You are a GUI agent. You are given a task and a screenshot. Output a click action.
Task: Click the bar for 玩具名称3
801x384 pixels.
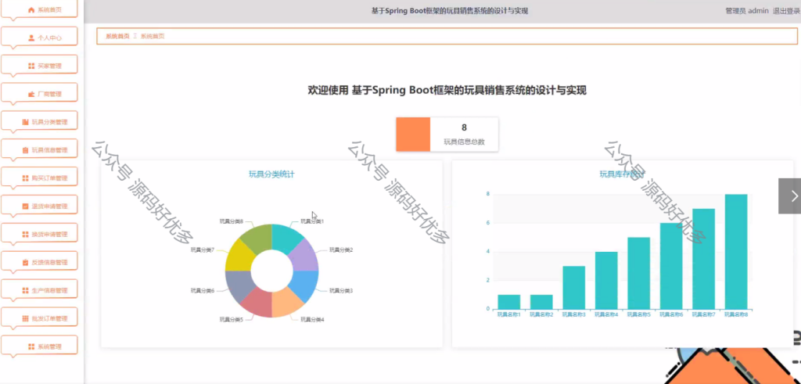[573, 288]
